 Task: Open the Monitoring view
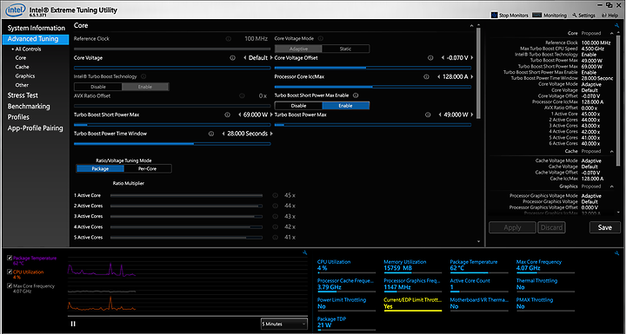(549, 15)
